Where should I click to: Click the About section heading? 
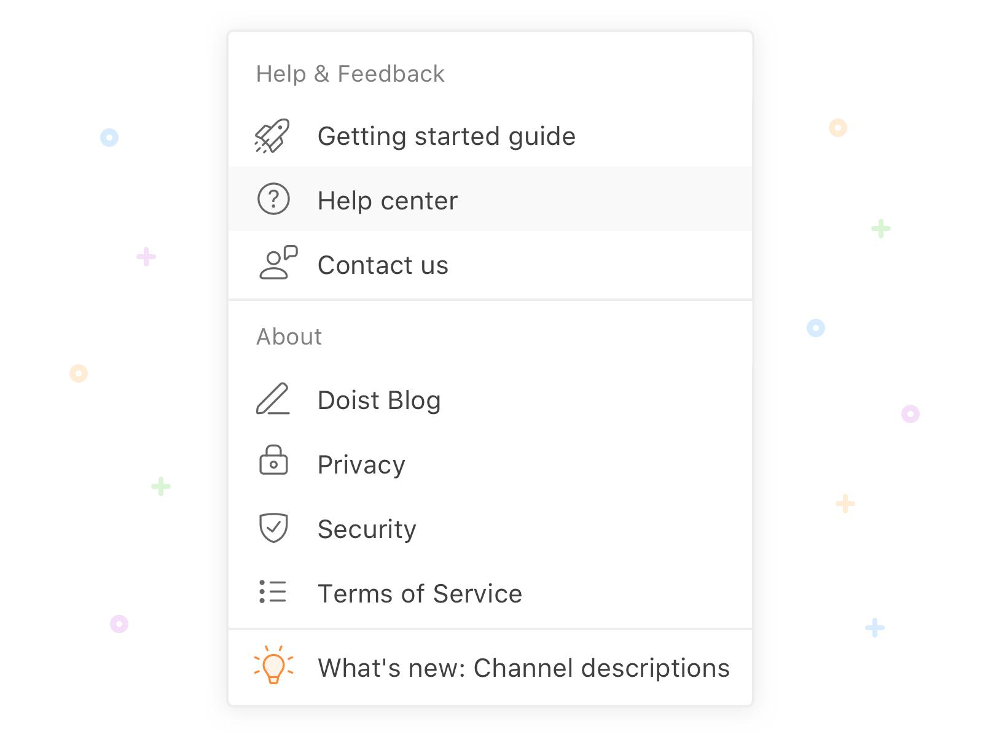click(289, 337)
